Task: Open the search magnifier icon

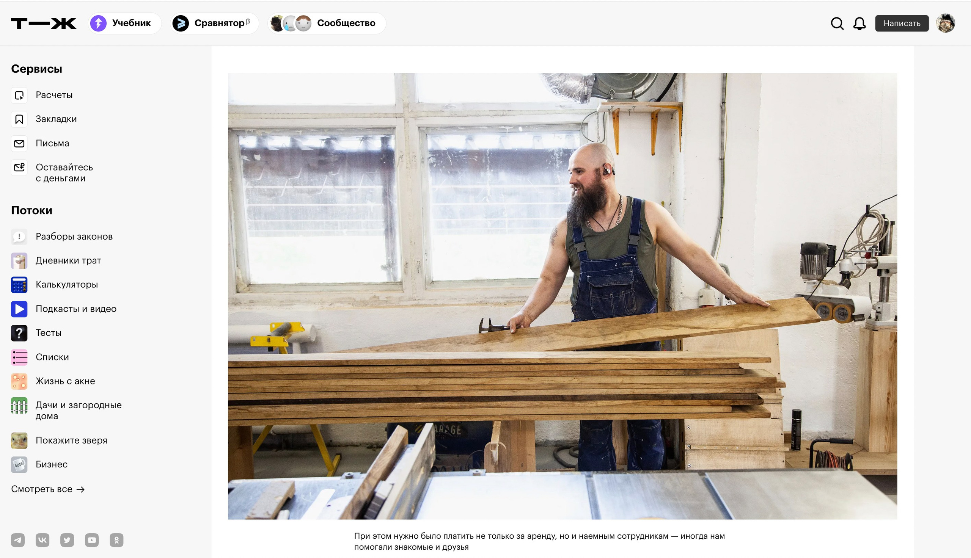Action: pyautogui.click(x=837, y=24)
